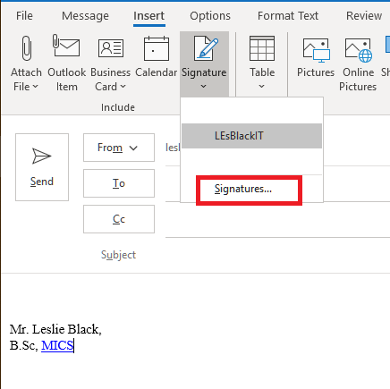
Task: Send the email using Send button
Action: point(42,167)
